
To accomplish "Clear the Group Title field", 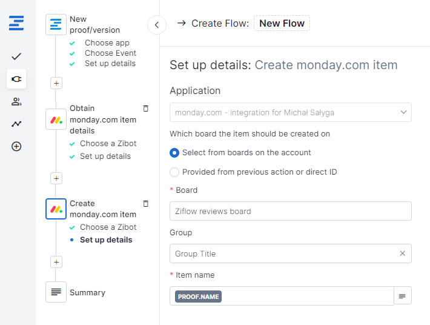I will click(402, 253).
